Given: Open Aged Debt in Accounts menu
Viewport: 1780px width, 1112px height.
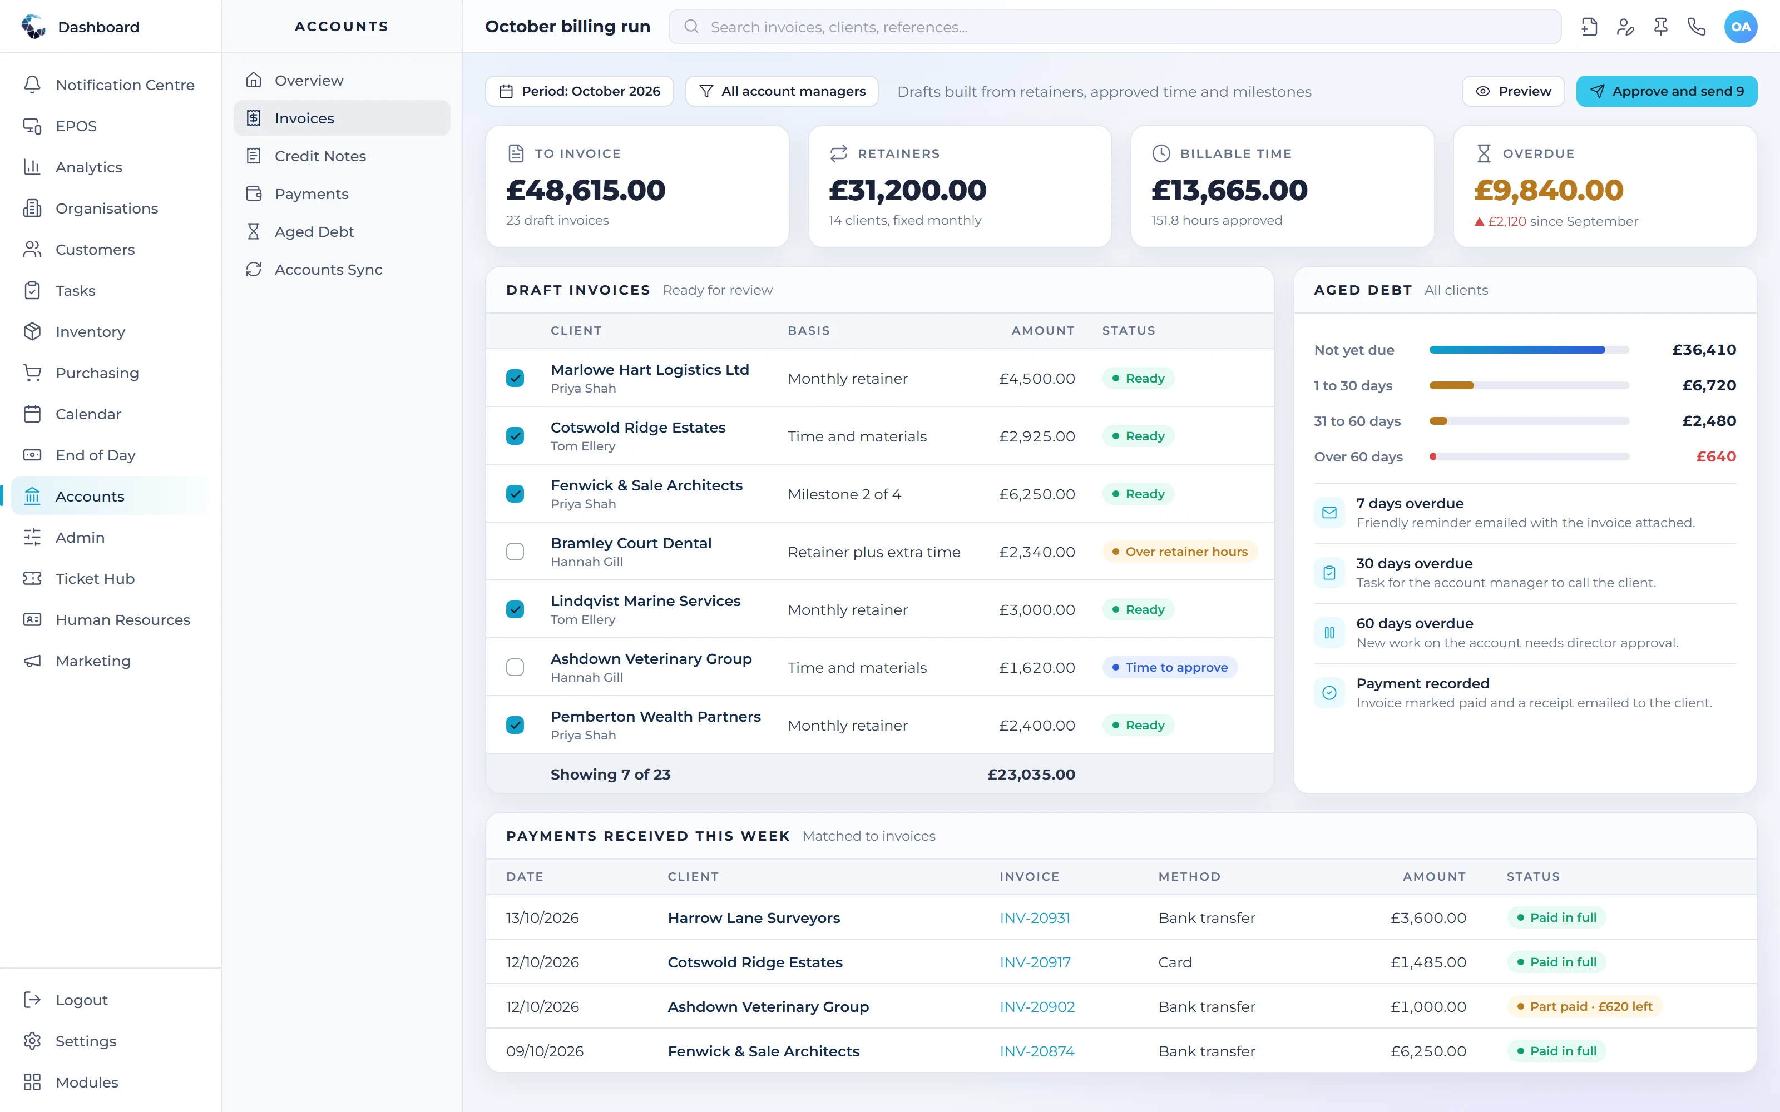Looking at the screenshot, I should point(342,232).
